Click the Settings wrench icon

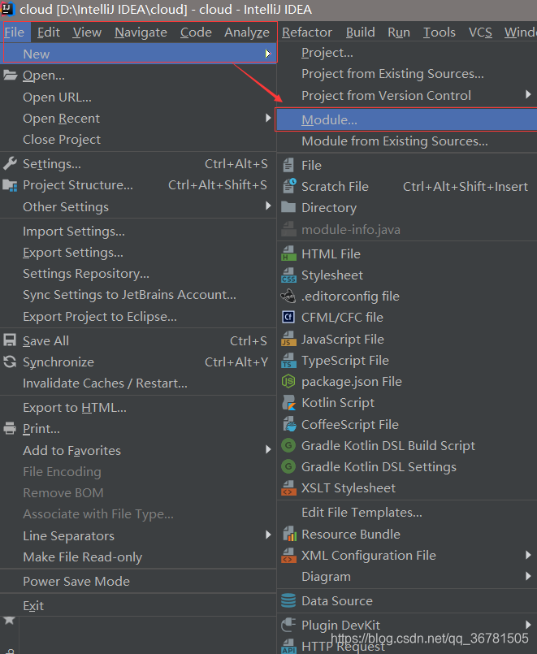pos(10,163)
